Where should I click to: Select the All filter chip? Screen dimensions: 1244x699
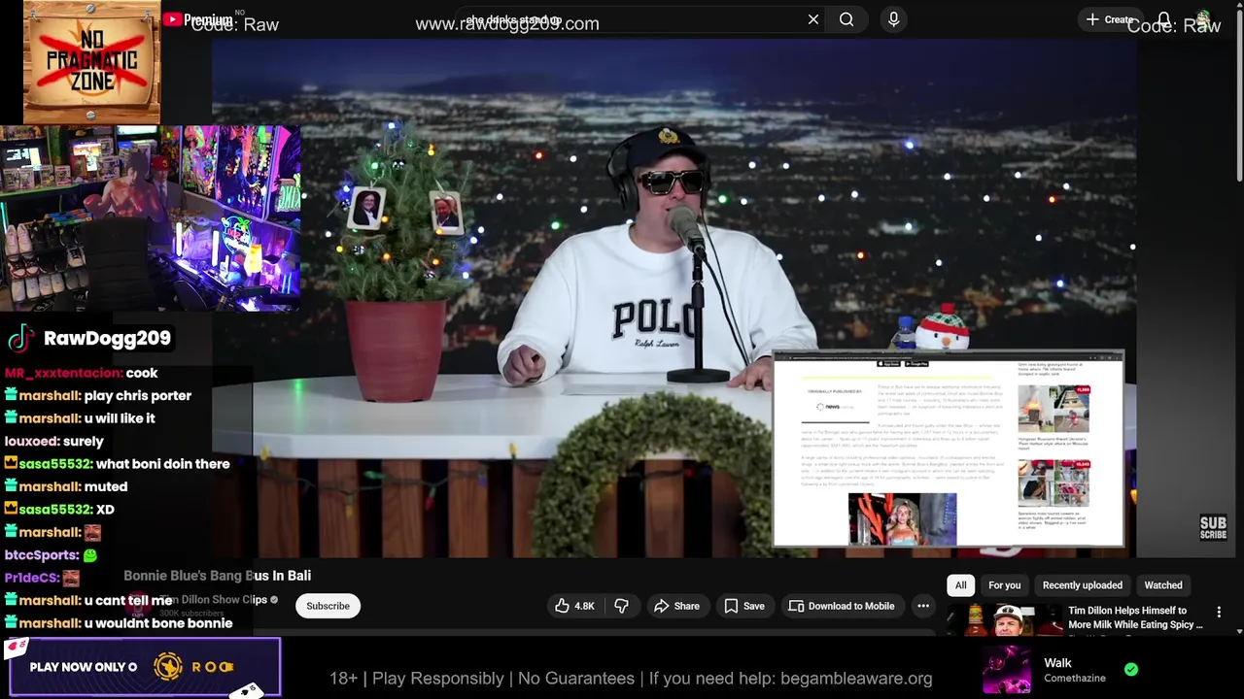point(960,585)
